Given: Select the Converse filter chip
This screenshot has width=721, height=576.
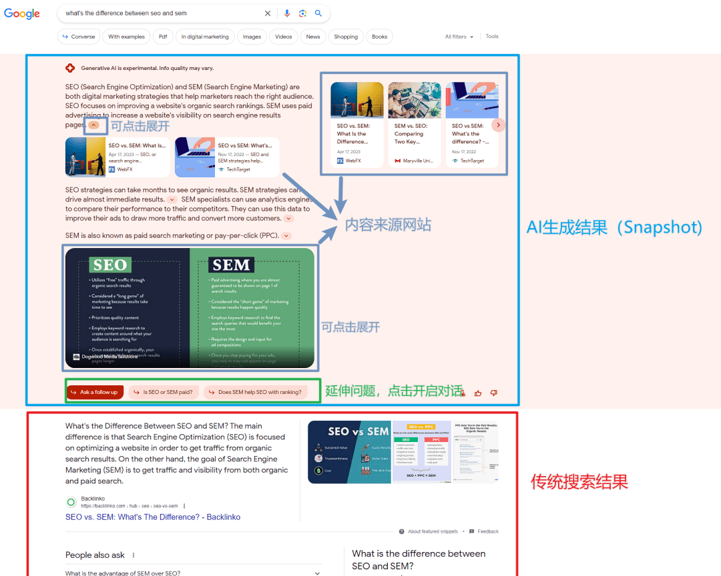Looking at the screenshot, I should tap(79, 37).
